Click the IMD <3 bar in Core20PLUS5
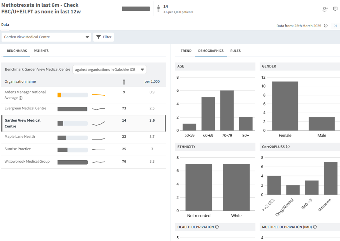Viewport: 340px width, 241px height. (312, 188)
